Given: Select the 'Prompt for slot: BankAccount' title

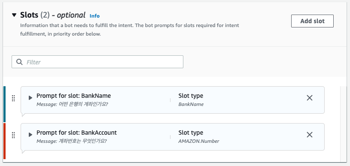Looking at the screenshot, I should click(x=76, y=133).
